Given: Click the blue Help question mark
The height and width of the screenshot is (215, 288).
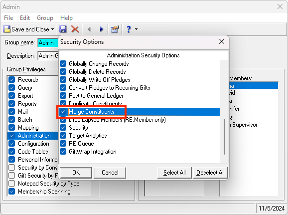Looking at the screenshot, I should click(129, 29).
